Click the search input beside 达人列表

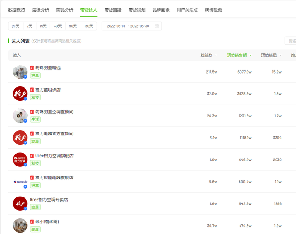[290, 41]
